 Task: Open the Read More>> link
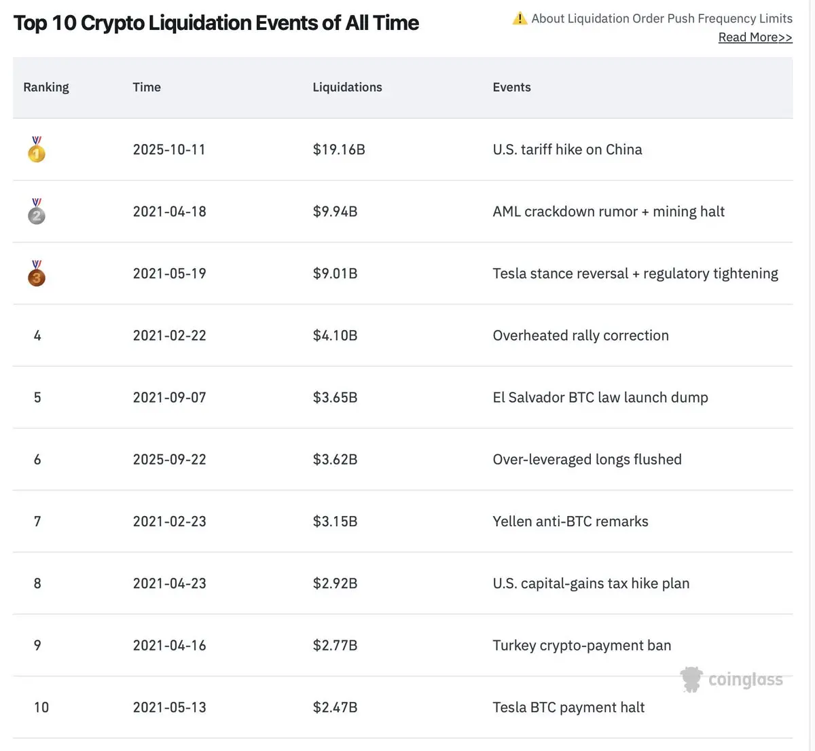755,37
